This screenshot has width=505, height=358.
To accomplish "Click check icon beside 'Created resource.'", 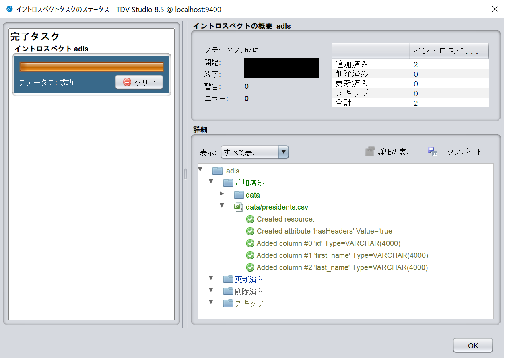I will [250, 219].
